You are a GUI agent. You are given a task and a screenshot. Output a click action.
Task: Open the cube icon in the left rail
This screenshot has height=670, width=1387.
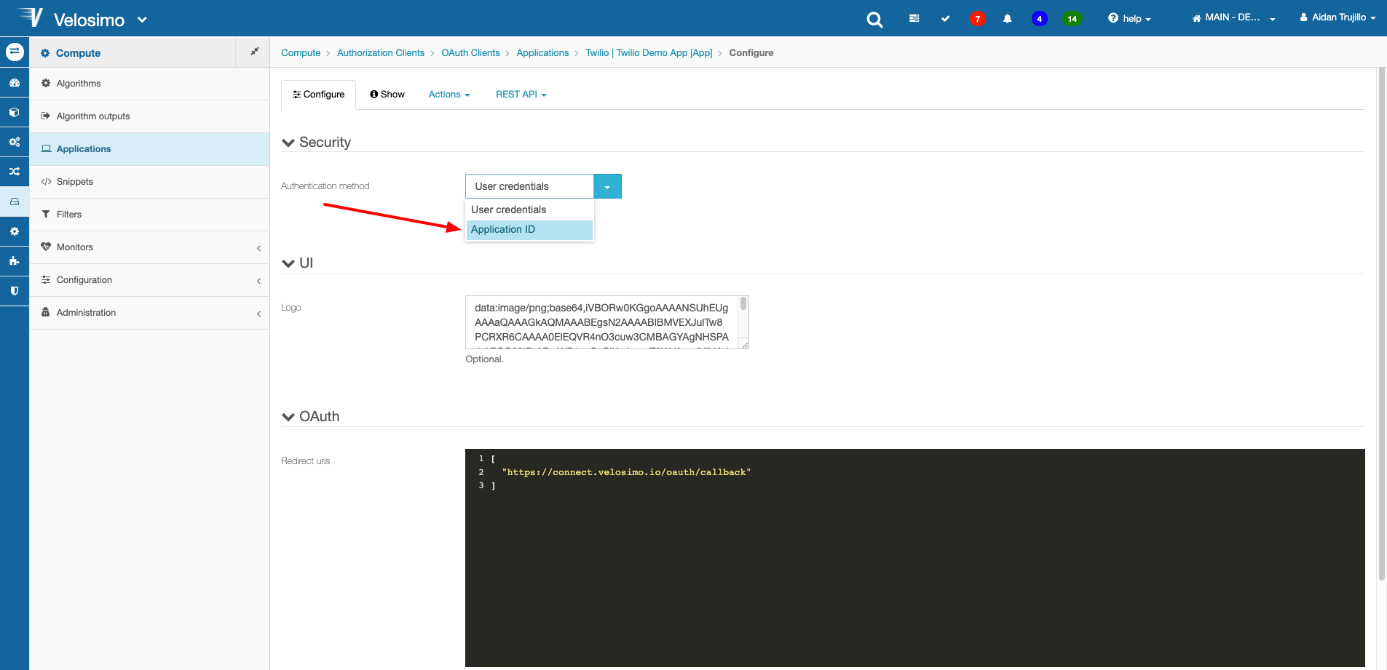15,113
